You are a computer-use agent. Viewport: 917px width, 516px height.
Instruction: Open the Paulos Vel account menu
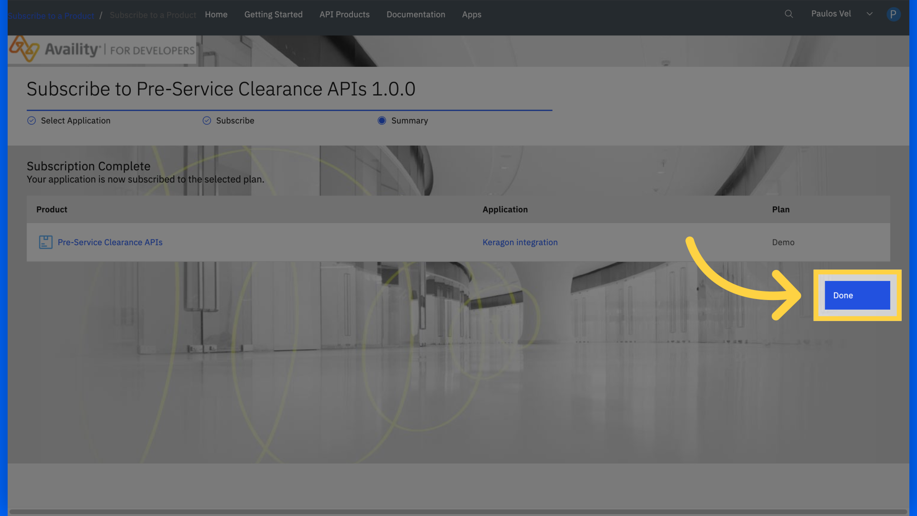point(831,14)
